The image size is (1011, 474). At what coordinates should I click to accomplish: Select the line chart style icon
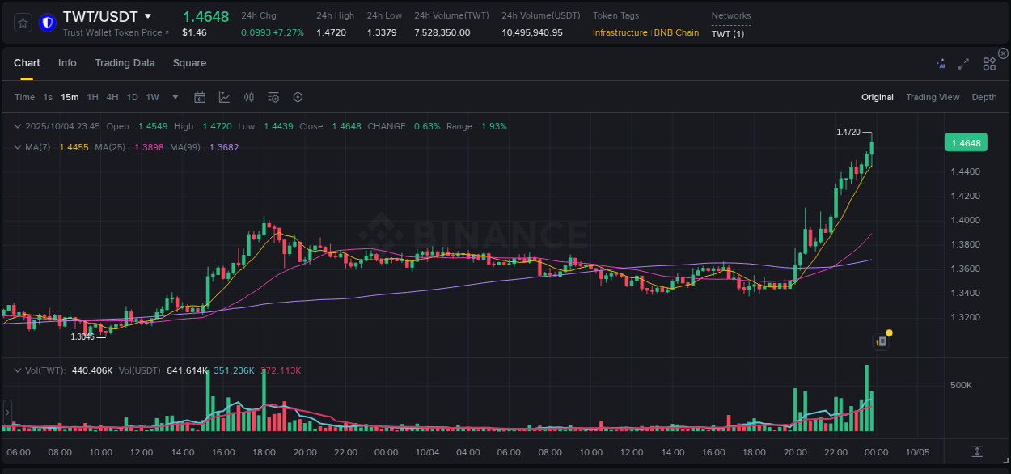point(224,97)
